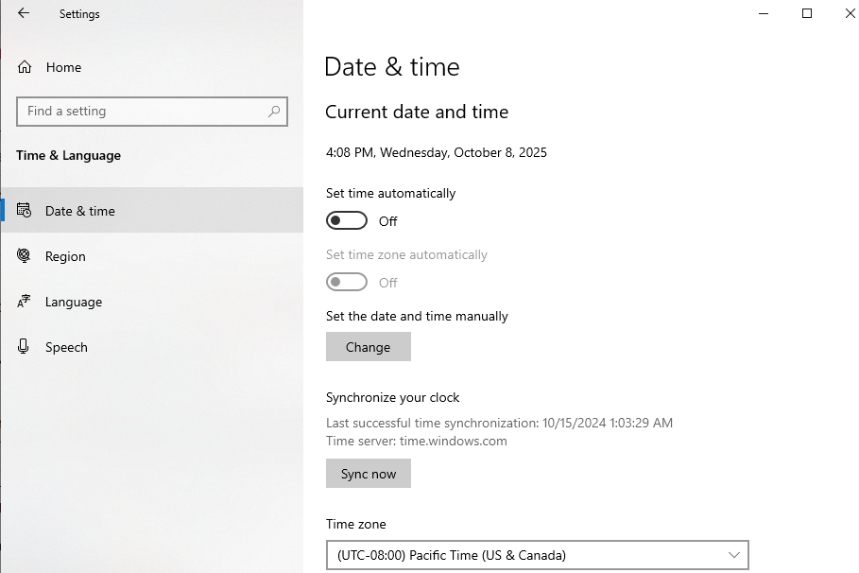The width and height of the screenshot is (859, 573).
Task: Open the Date & time settings icon
Action: pyautogui.click(x=26, y=210)
